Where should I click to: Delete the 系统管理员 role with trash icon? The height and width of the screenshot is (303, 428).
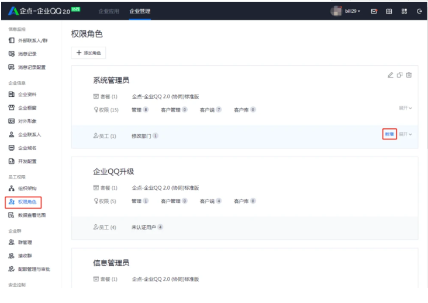[409, 75]
